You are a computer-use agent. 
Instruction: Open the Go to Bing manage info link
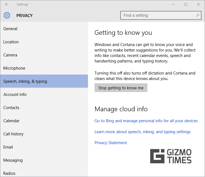(x=146, y=121)
